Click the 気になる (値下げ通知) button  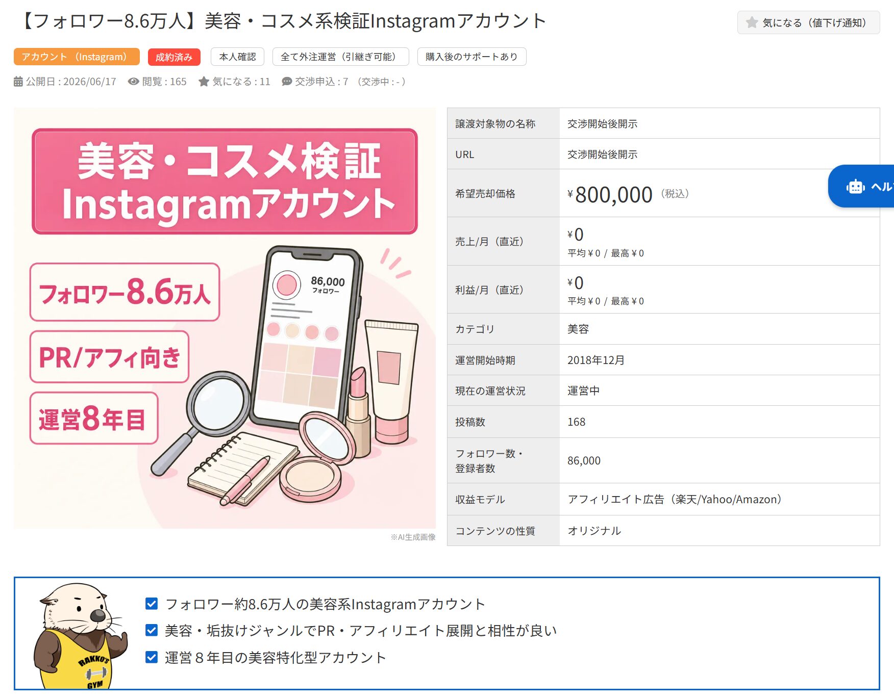point(808,22)
